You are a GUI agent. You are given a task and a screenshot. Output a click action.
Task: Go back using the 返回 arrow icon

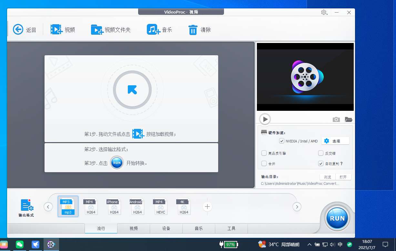(18, 29)
